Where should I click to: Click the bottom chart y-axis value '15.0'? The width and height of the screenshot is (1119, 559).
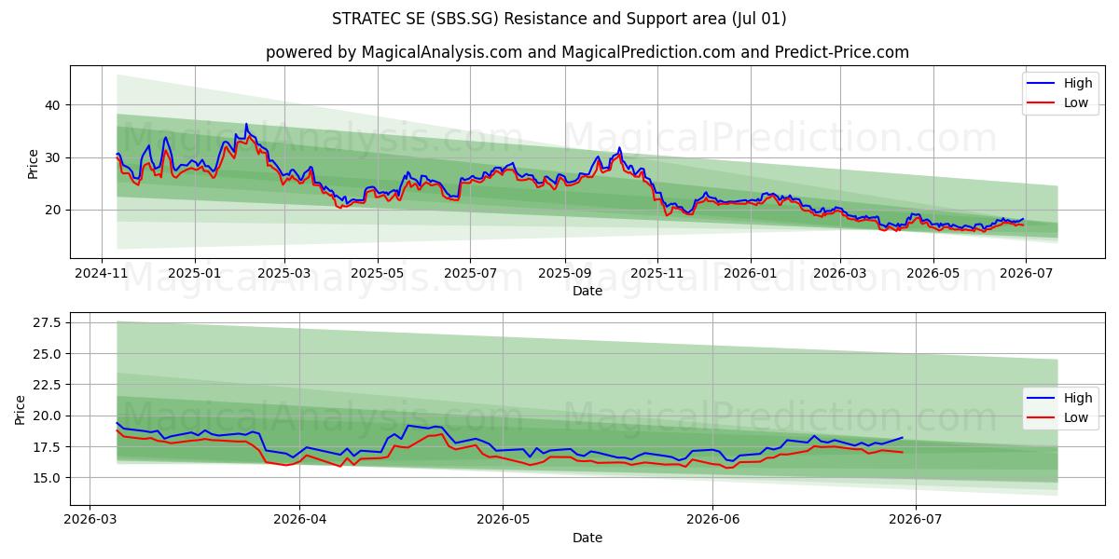pyautogui.click(x=48, y=478)
